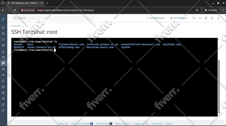Click 'infotech-global.co.uk' in terminal output

[x=102, y=45]
